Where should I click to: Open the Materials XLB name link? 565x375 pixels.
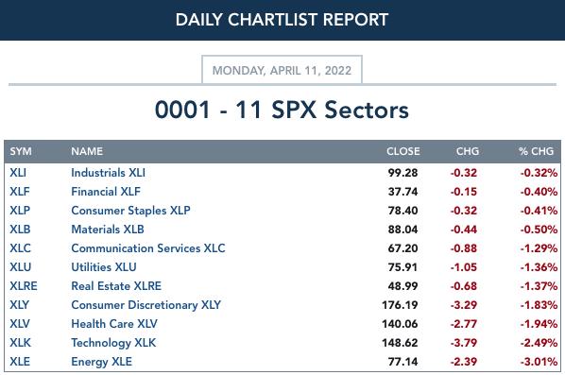[x=108, y=230]
